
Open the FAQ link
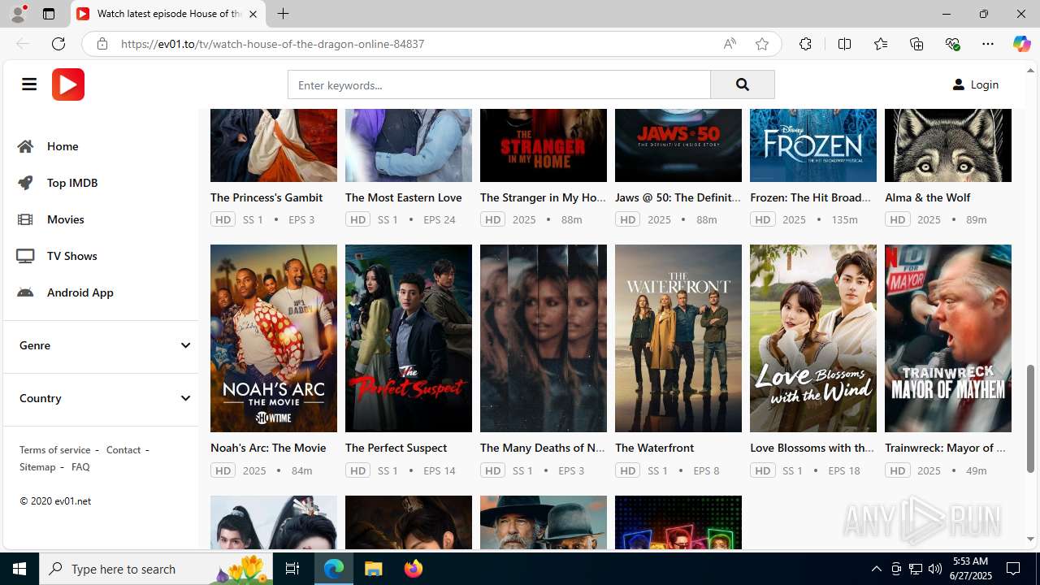(x=80, y=466)
